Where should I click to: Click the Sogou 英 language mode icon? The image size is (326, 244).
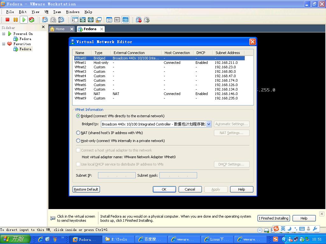coord(283,228)
